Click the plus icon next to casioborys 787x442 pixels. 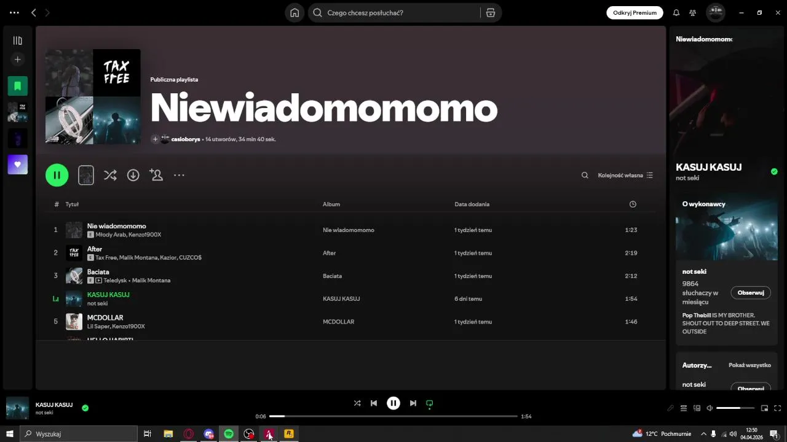pos(155,139)
